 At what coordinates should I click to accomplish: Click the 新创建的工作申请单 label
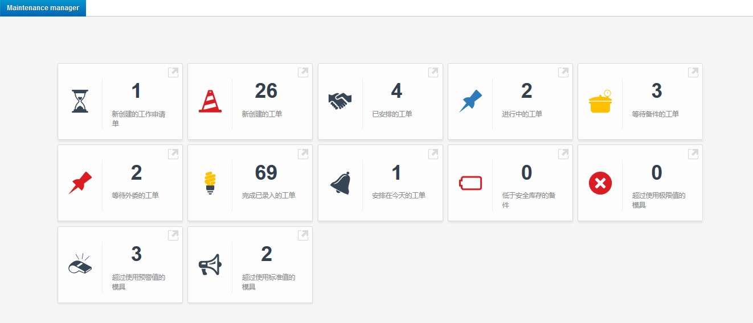tap(138, 118)
